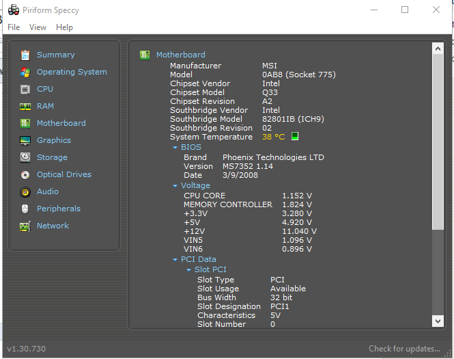
Task: Select Southbridge Model value 82801IB (ICH9)
Action: 293,119
